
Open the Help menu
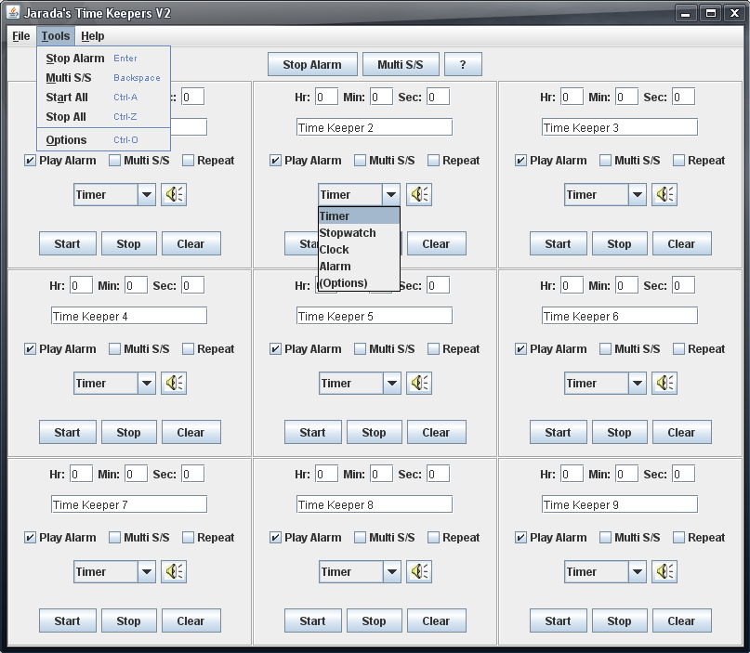[x=92, y=36]
